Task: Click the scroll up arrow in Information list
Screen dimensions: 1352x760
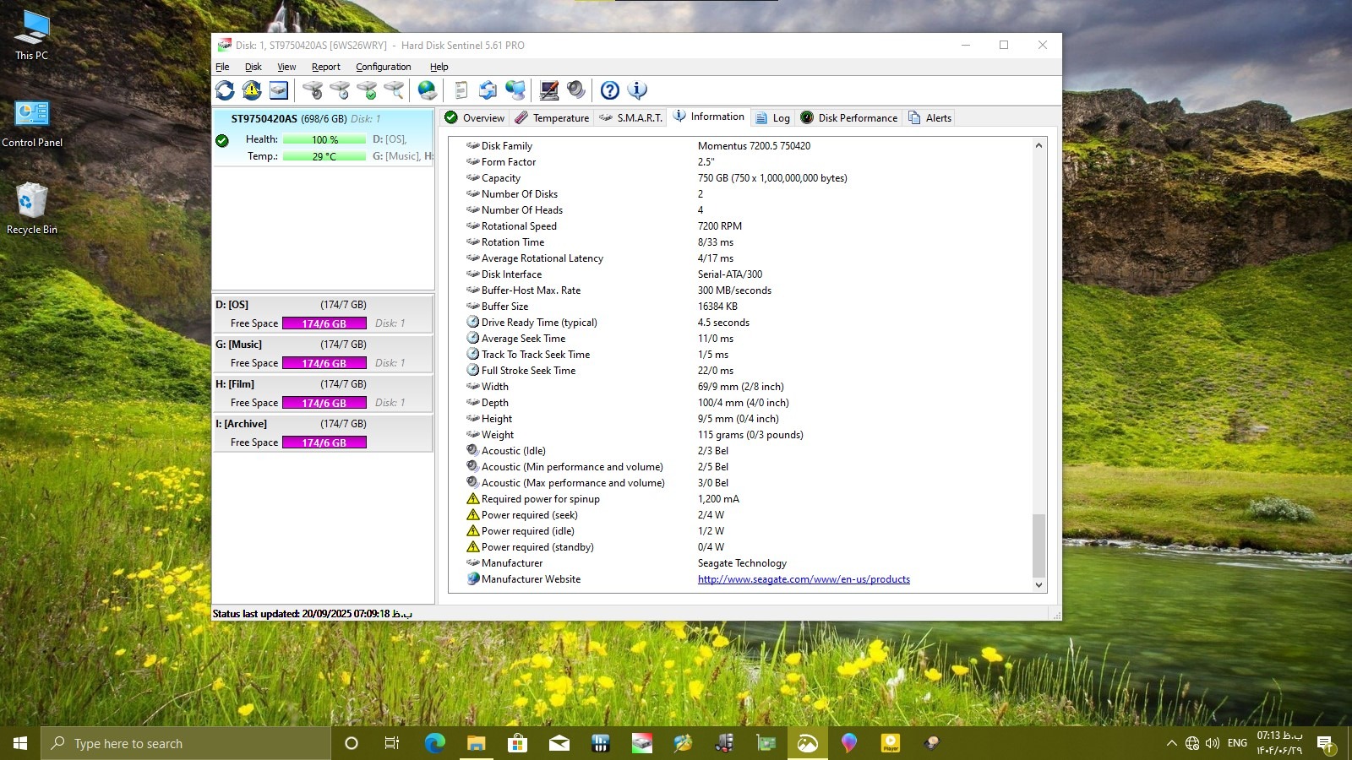Action: (x=1039, y=145)
